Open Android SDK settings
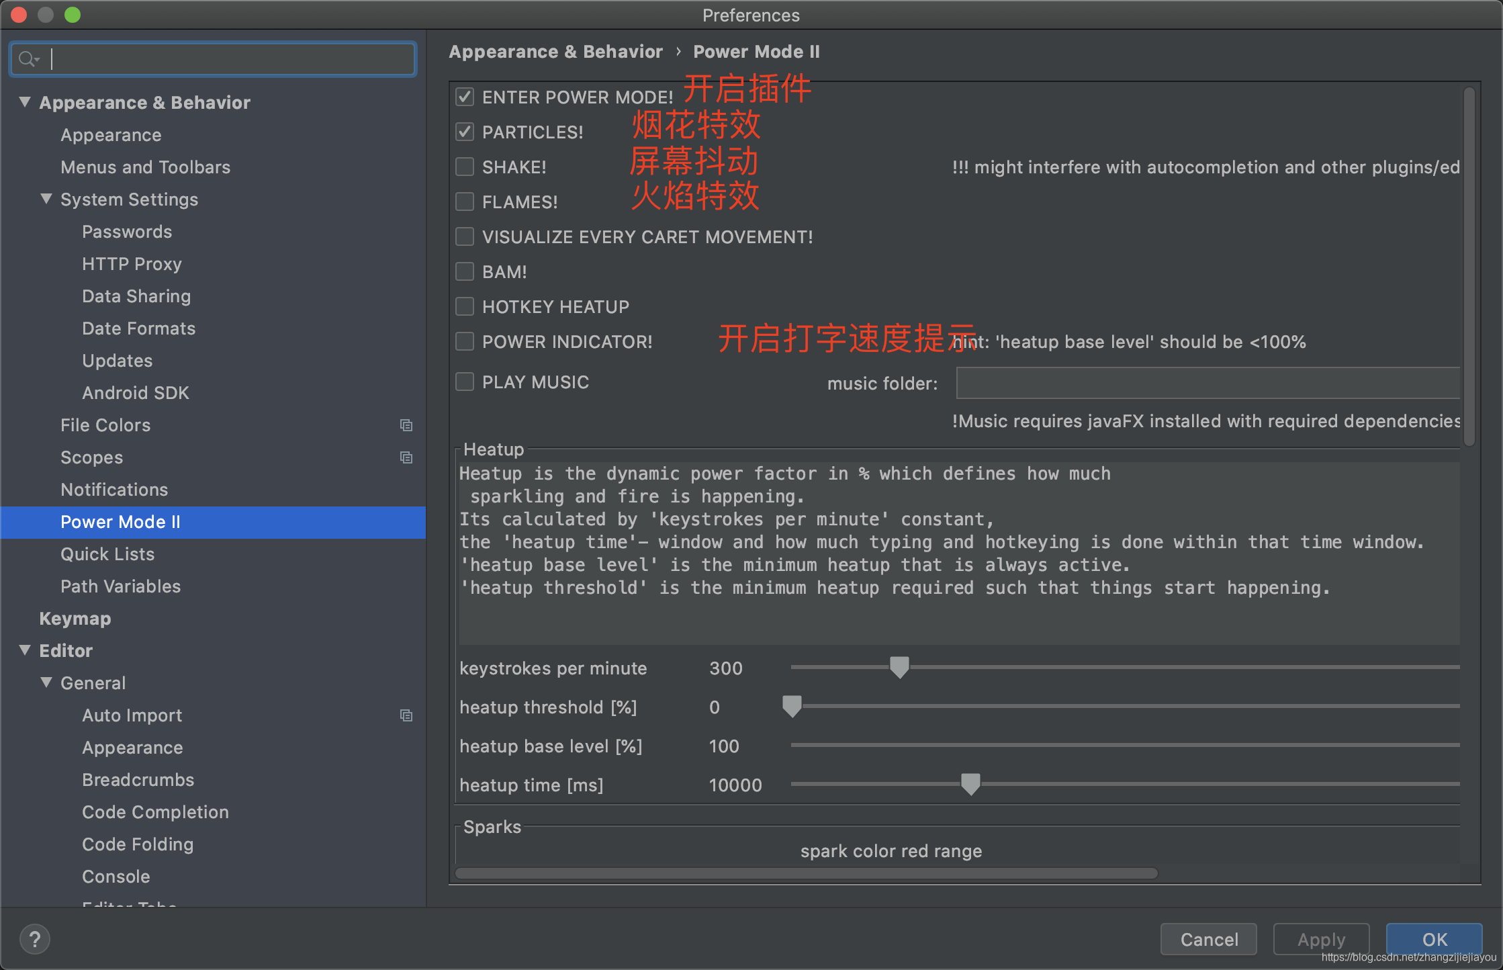Image resolution: width=1503 pixels, height=970 pixels. pos(136,393)
